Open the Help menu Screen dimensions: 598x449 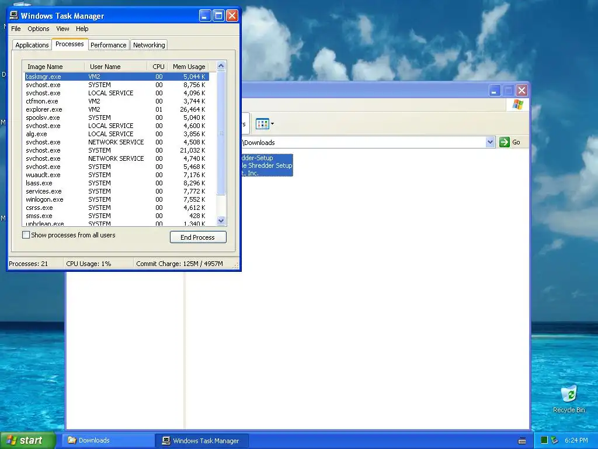tap(82, 29)
